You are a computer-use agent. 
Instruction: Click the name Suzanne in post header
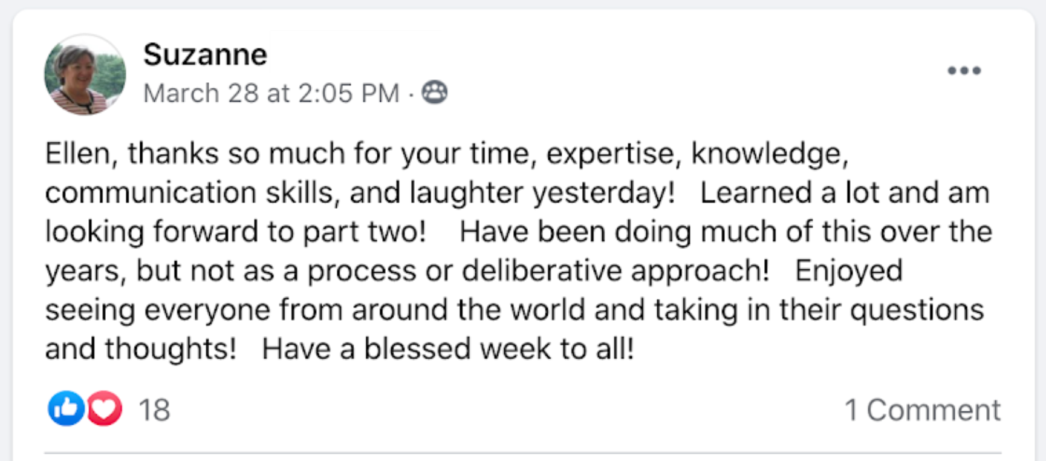205,55
